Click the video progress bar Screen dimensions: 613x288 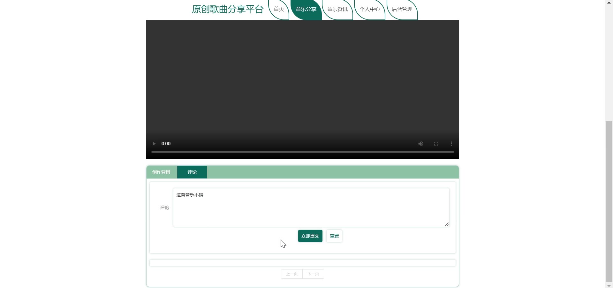pos(303,152)
